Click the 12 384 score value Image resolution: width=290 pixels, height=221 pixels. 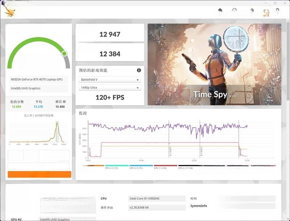pyautogui.click(x=110, y=54)
